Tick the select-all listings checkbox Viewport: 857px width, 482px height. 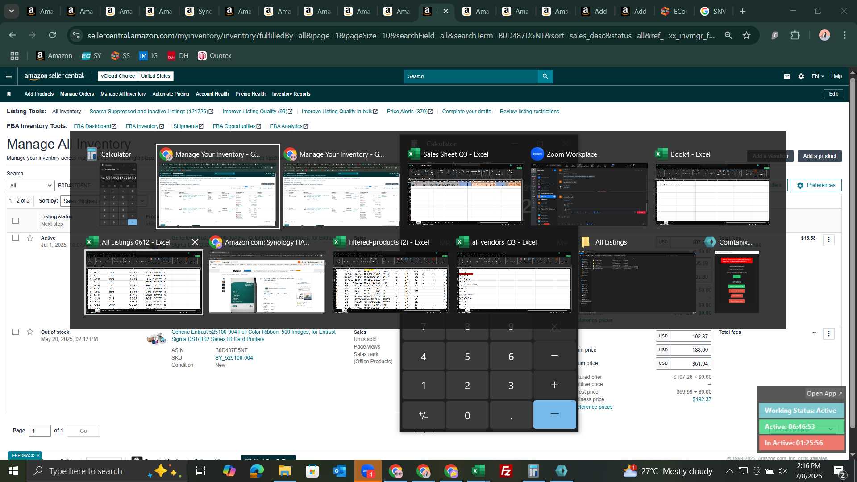tap(16, 220)
